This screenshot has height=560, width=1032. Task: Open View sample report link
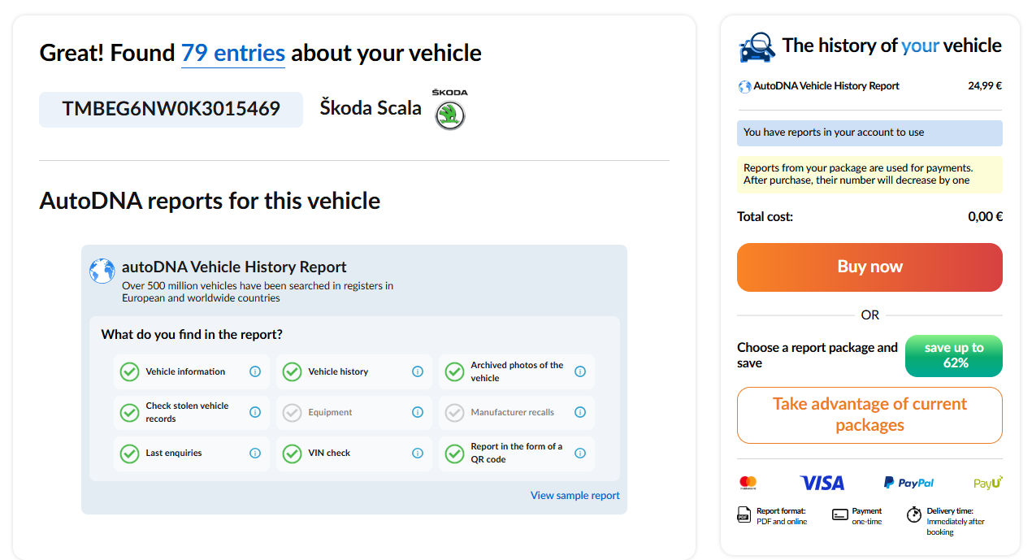pos(575,496)
